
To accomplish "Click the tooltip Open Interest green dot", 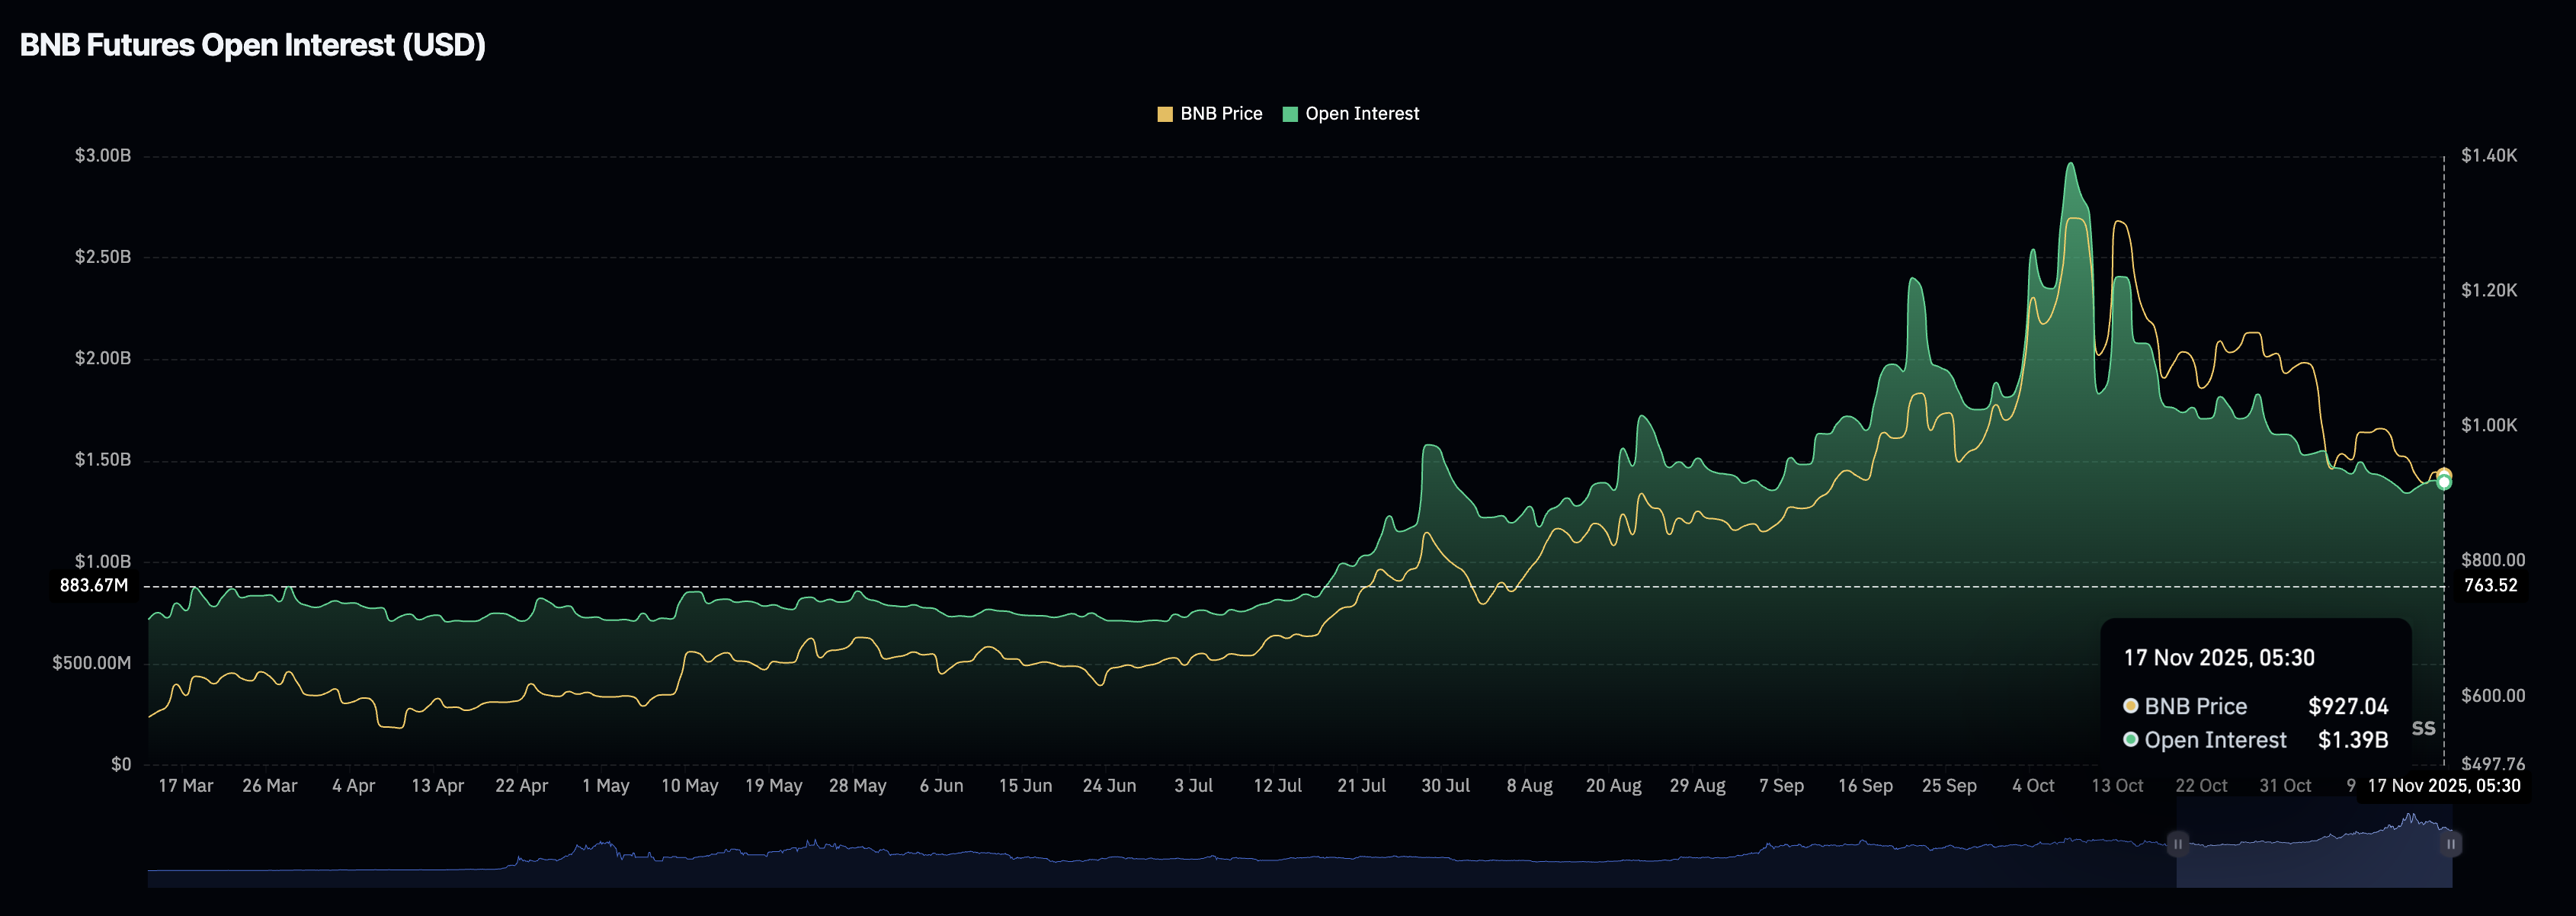I will coord(2131,740).
